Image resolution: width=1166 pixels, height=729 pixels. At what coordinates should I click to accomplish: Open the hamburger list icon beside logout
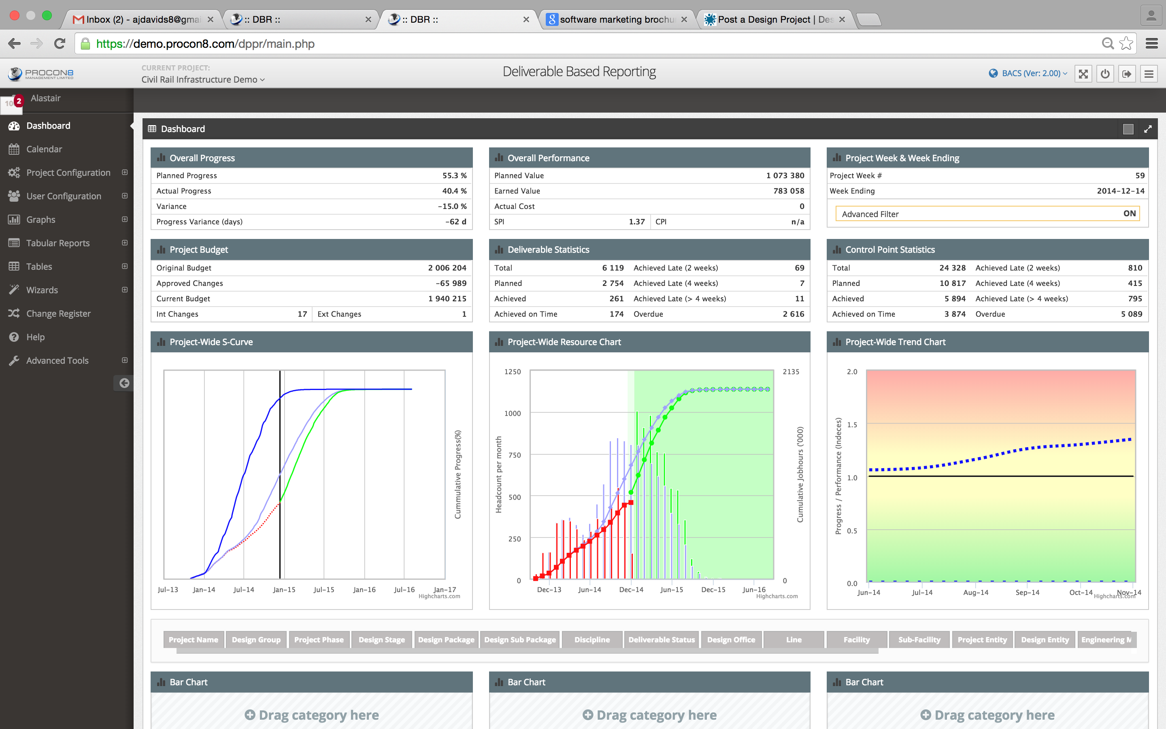[x=1149, y=74]
